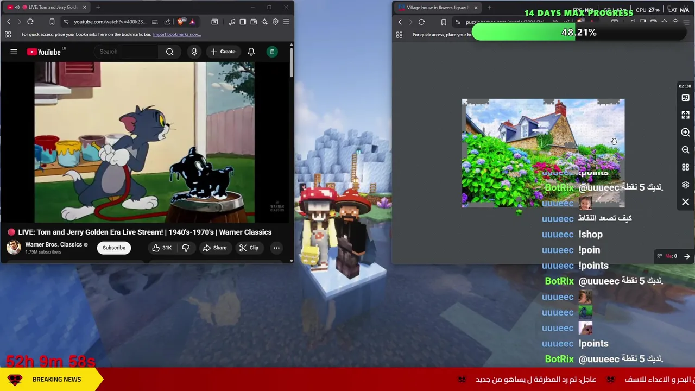Viewport: 695px width, 391px height.
Task: Toggle fullscreen for the jigsaw puzzle
Action: point(685,115)
